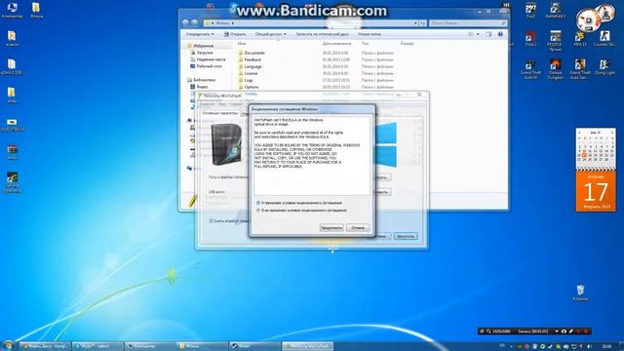Open the Grand Theft Auto IV shortcut

(x=530, y=69)
